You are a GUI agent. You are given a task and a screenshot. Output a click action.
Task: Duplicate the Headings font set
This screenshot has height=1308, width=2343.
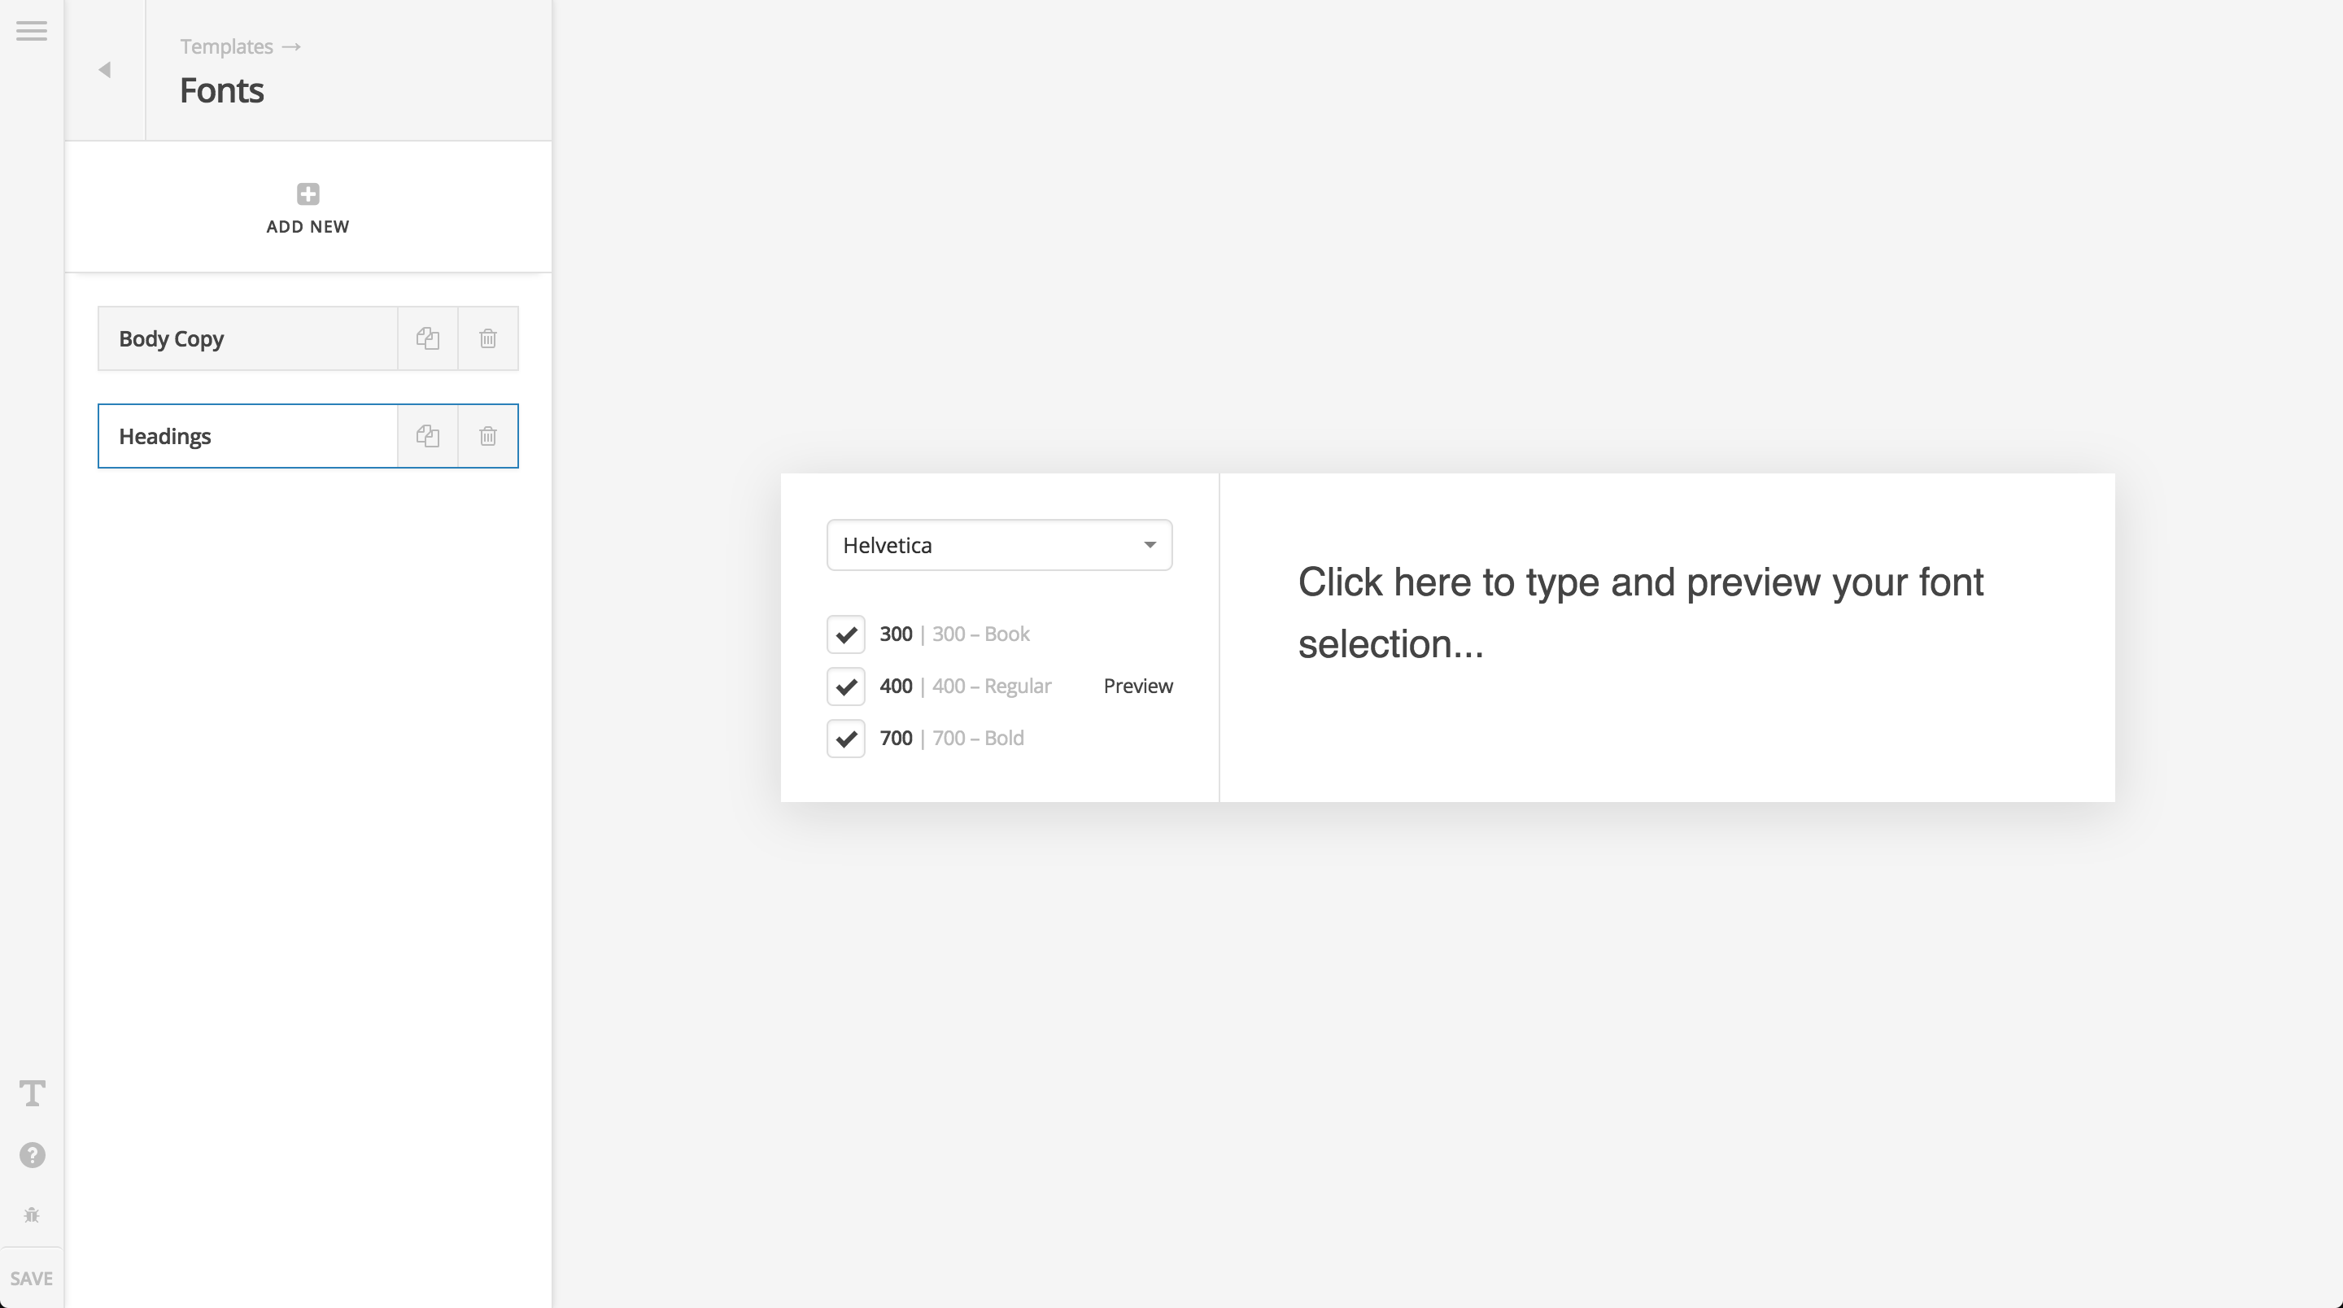point(427,436)
